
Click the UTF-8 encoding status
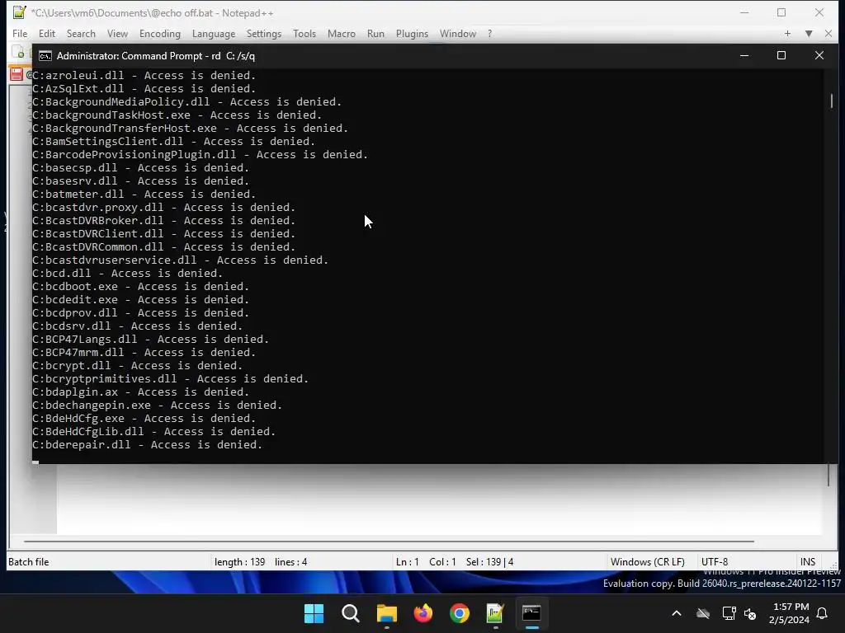tap(714, 561)
